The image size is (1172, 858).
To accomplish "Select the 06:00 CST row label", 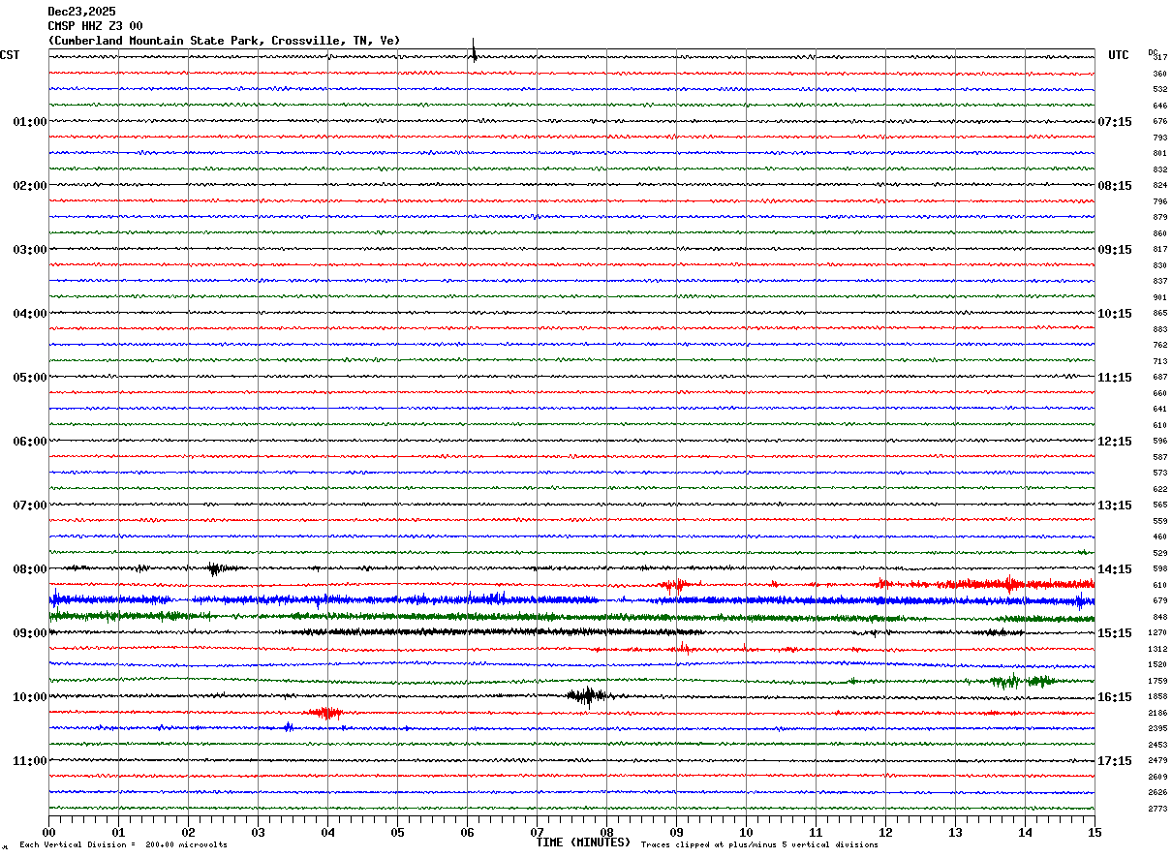I will click(30, 442).
